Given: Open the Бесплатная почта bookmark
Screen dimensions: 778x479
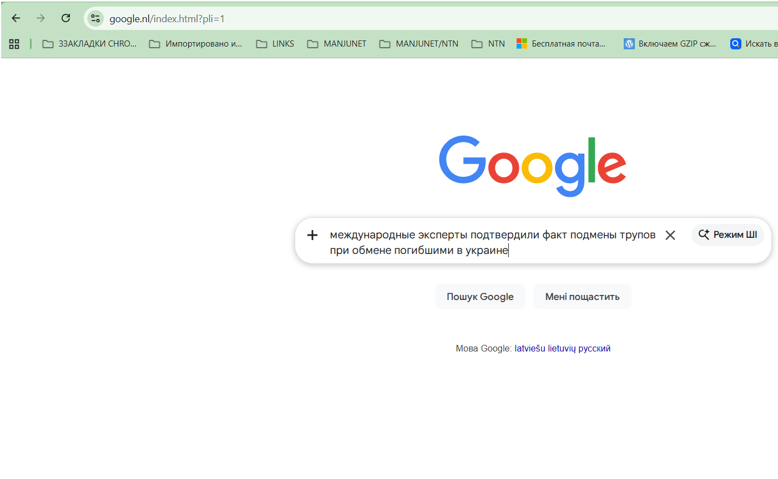Looking at the screenshot, I should pyautogui.click(x=561, y=44).
